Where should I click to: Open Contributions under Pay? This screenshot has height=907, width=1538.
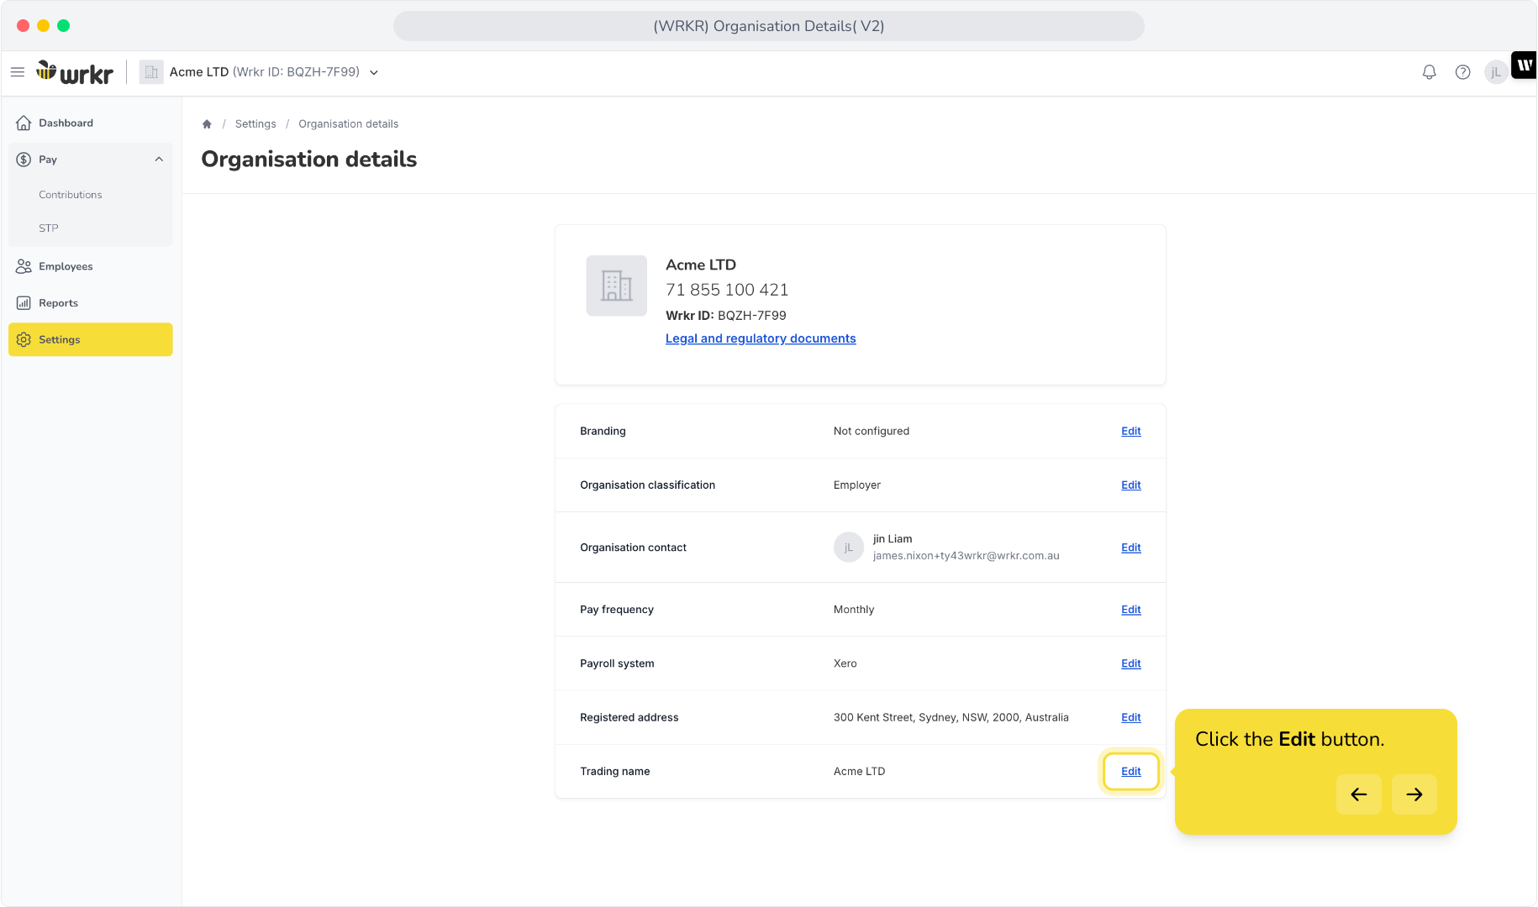click(71, 195)
